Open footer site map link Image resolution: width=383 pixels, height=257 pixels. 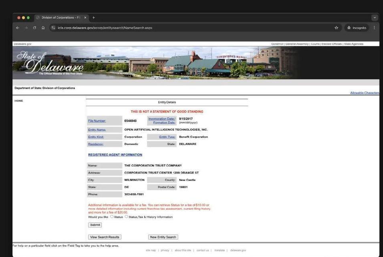(151, 250)
